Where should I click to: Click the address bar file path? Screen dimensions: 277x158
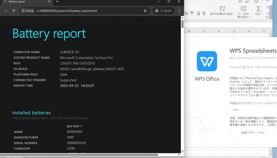click(x=67, y=11)
